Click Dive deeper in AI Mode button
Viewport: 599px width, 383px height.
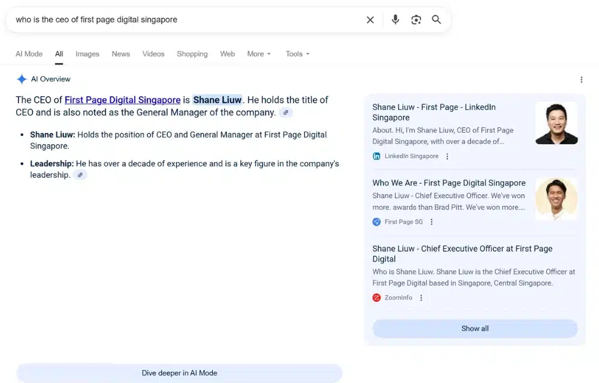point(179,373)
